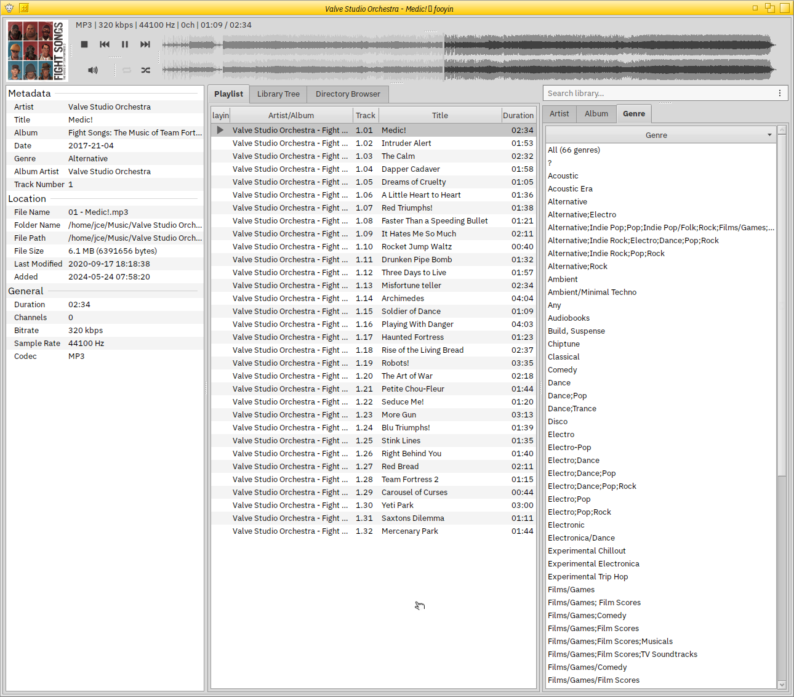Switch to the Artist filter tab
794x697 pixels.
pyautogui.click(x=559, y=113)
